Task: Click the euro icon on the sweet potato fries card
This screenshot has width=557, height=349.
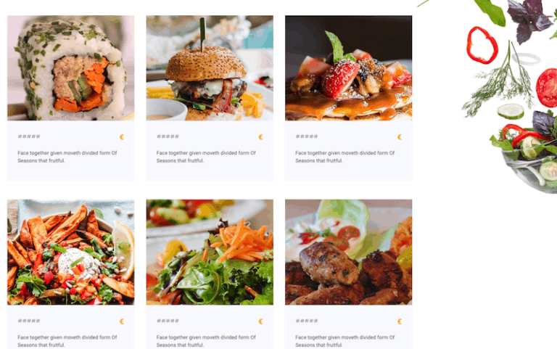Action: (x=122, y=321)
